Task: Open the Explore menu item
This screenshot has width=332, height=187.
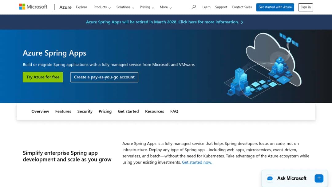Action: click(81, 7)
